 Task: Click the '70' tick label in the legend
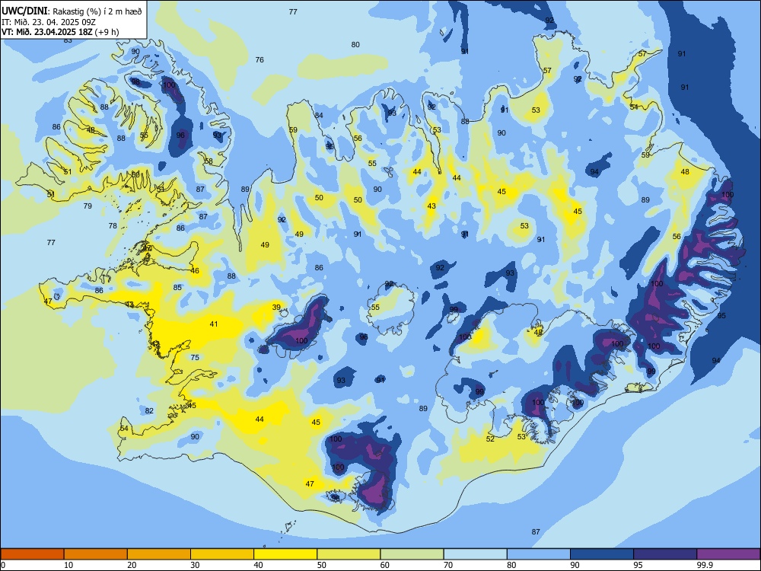point(448,565)
